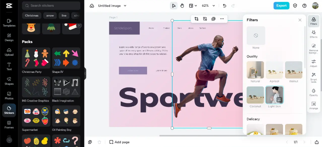This screenshot has height=147, width=322.
Task: Click the cloud save icon
Action: (92, 6)
